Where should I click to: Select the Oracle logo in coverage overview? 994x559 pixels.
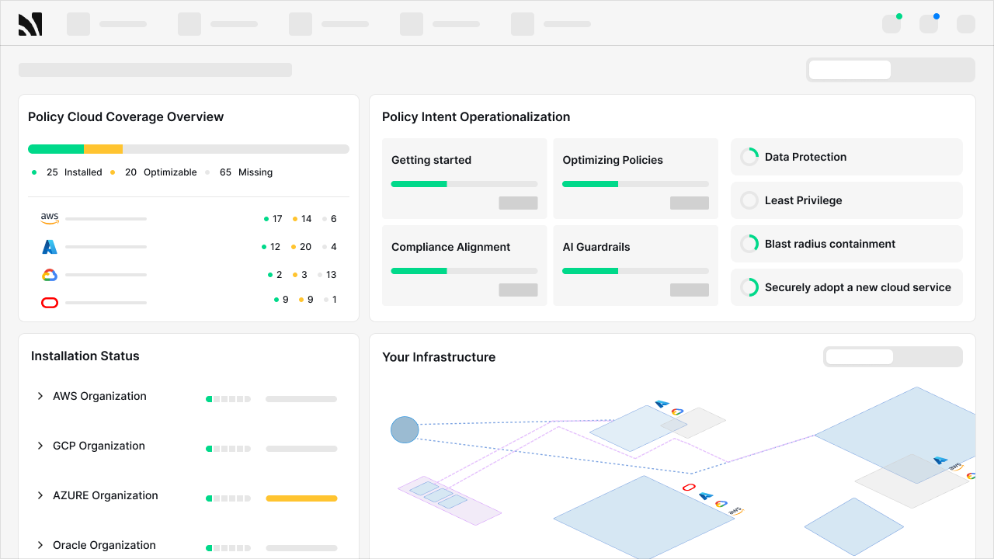[50, 303]
